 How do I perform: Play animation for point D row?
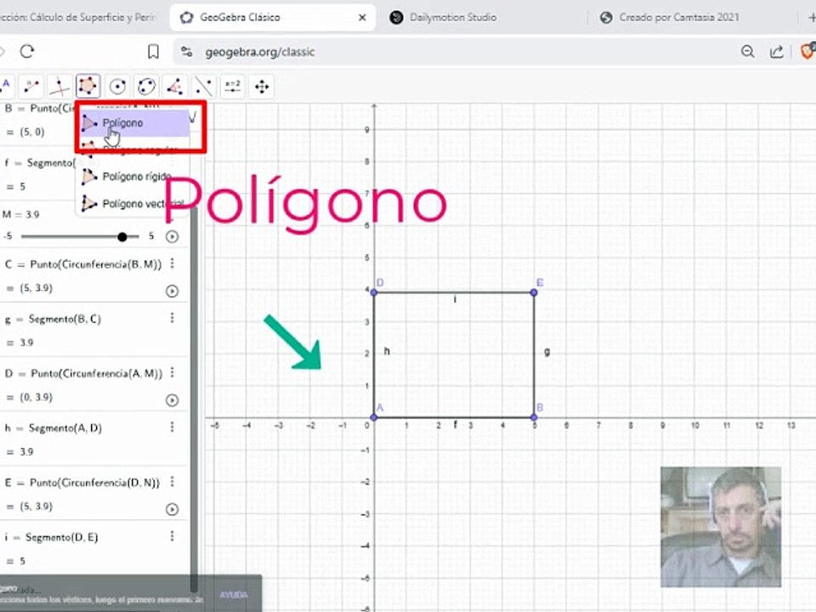pos(172,400)
